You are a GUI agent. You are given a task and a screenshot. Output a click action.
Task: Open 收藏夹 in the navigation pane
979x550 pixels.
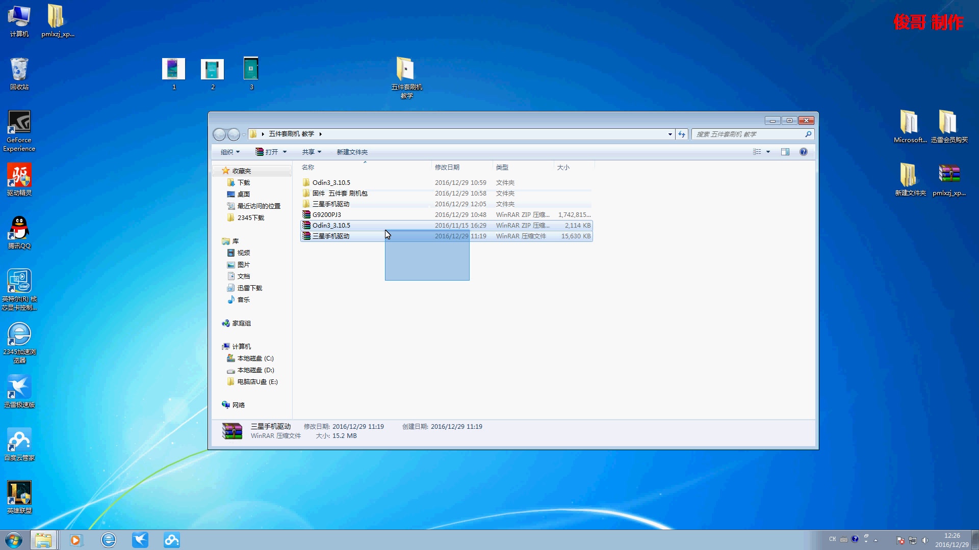(241, 171)
